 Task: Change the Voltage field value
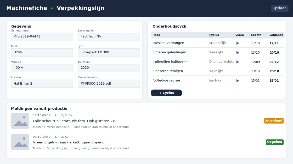tap(42, 68)
